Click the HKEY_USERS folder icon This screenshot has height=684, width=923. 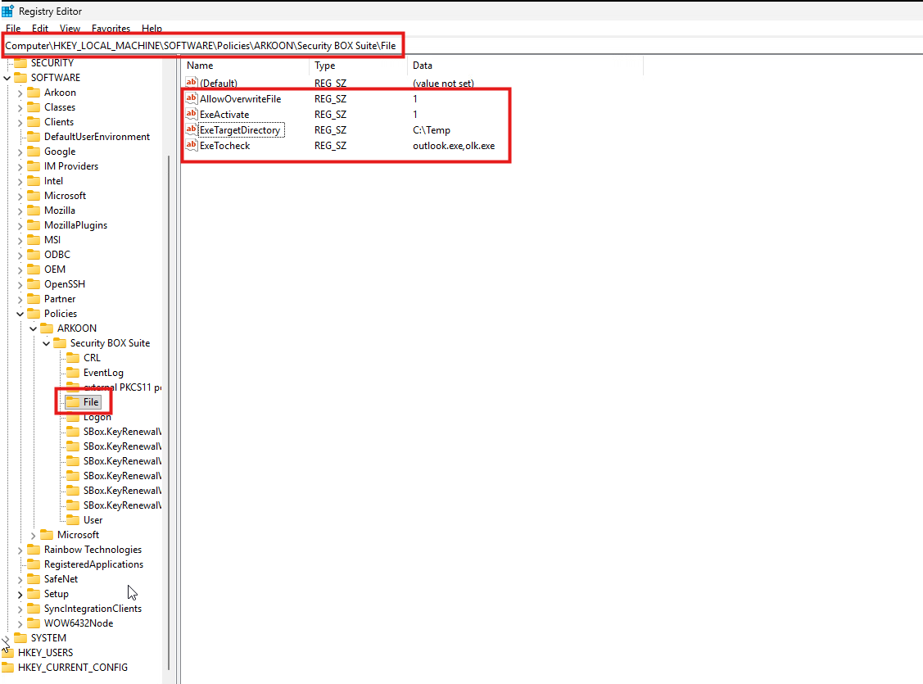point(7,652)
